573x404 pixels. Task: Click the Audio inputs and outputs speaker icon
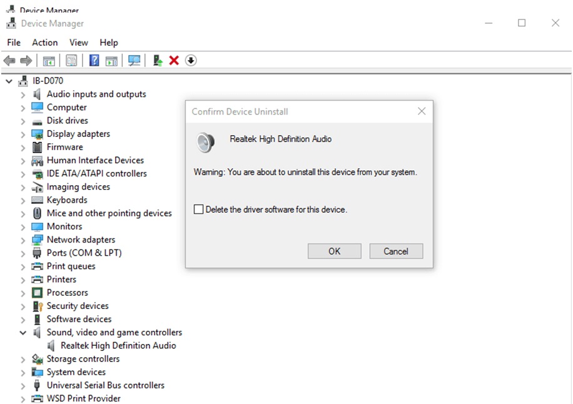[37, 94]
